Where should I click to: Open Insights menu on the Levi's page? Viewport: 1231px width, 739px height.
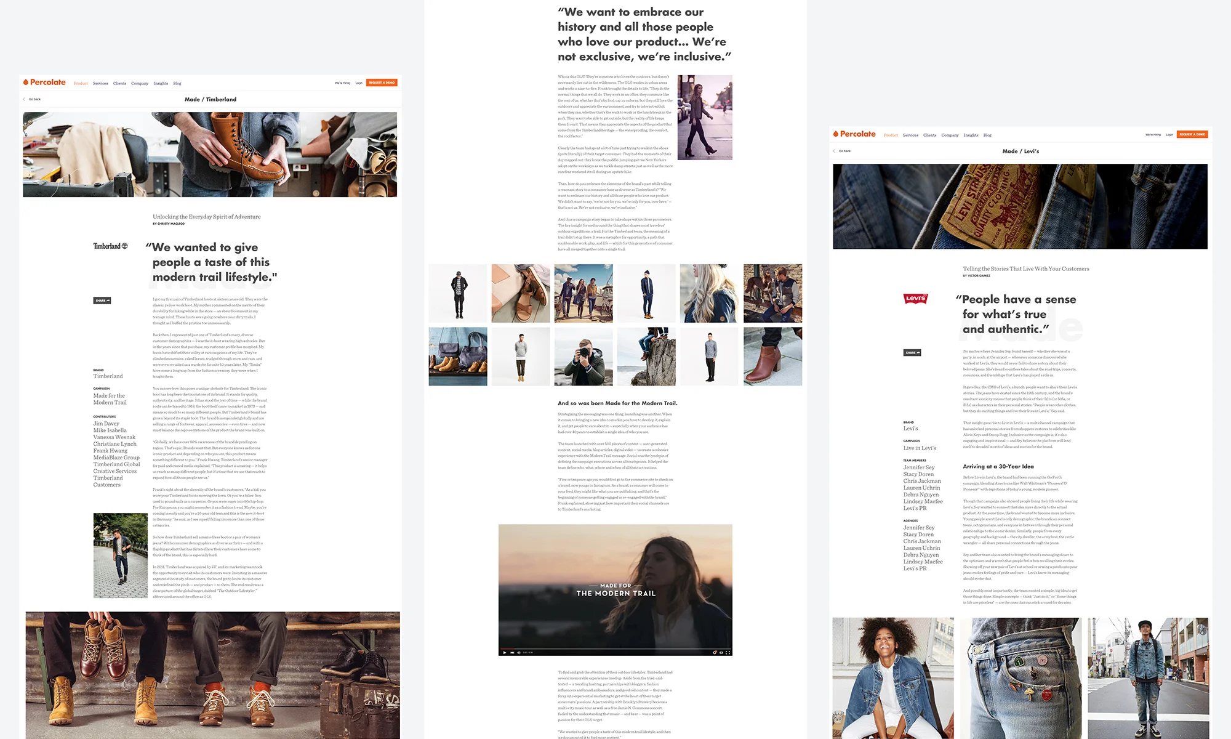pyautogui.click(x=971, y=135)
